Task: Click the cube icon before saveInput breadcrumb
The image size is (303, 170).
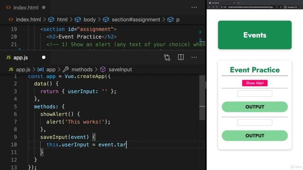Action: [x=103, y=69]
